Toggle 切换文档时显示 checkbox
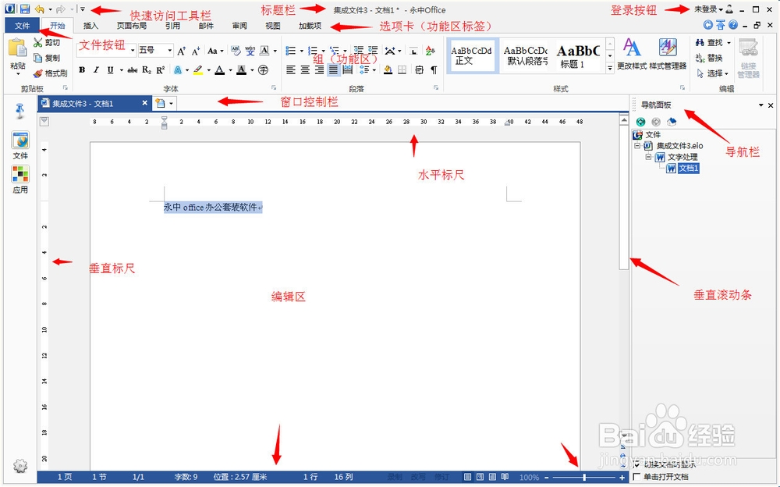Screen dimensions: 780x487 coord(636,464)
